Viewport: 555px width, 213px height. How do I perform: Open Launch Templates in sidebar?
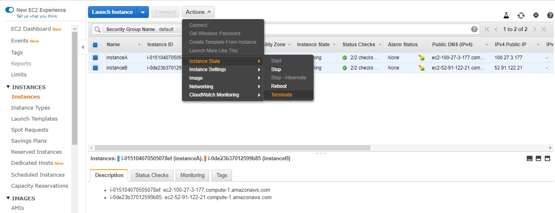pyautogui.click(x=34, y=119)
